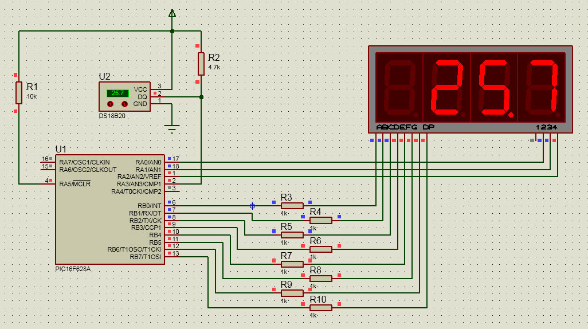Click the DS18B20 25.7 temperature readout

[117, 93]
